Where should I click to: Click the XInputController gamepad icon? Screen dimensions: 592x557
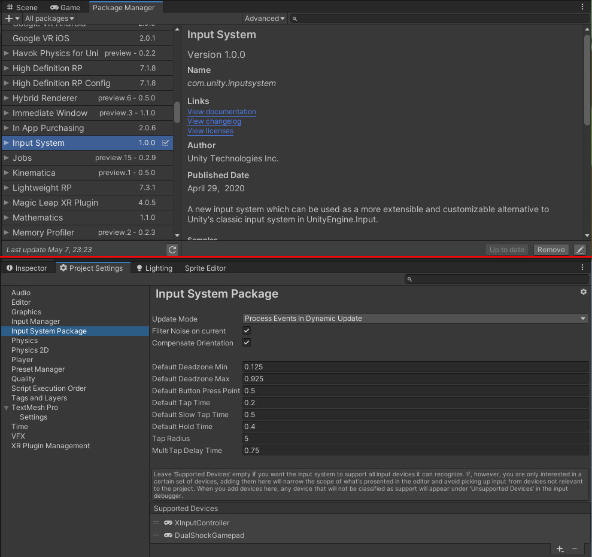click(168, 522)
